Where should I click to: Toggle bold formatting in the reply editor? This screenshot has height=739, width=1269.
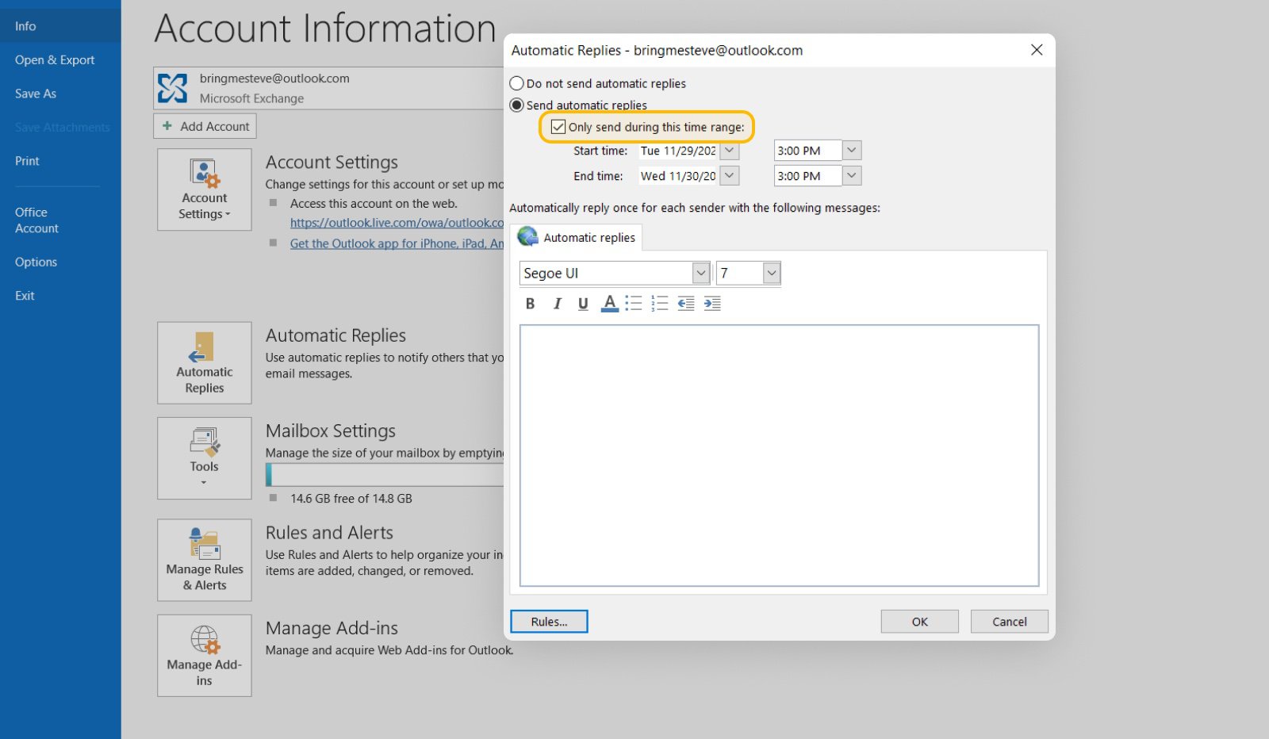[530, 303]
